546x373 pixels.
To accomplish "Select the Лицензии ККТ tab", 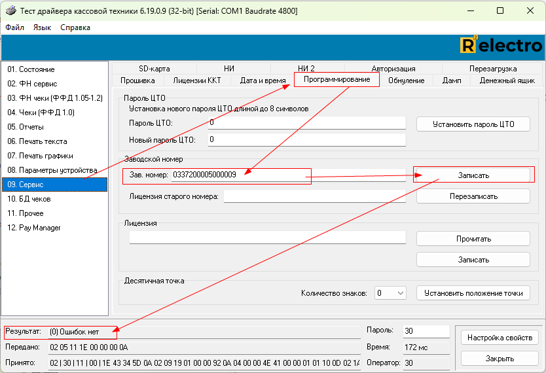I will (x=196, y=80).
